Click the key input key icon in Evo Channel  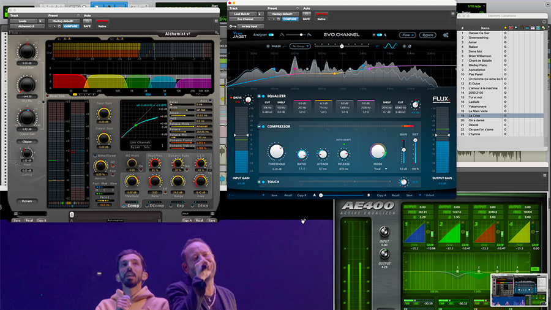click(233, 26)
